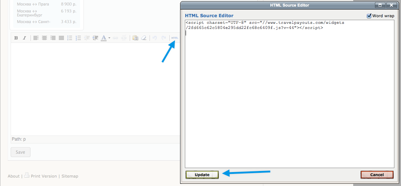
Task: Open text color dropdown arrow
Action: [109, 38]
